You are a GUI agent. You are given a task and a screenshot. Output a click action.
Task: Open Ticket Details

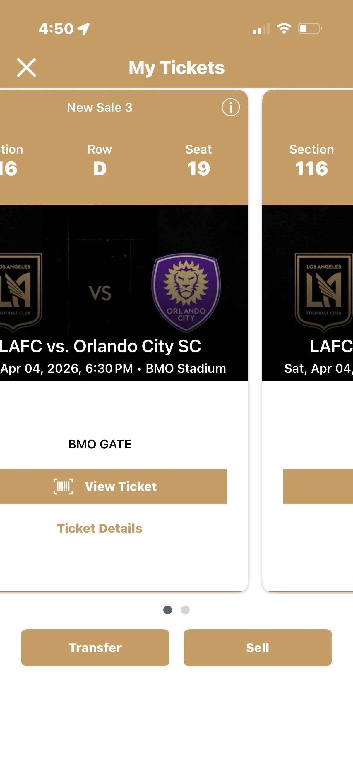point(100,529)
